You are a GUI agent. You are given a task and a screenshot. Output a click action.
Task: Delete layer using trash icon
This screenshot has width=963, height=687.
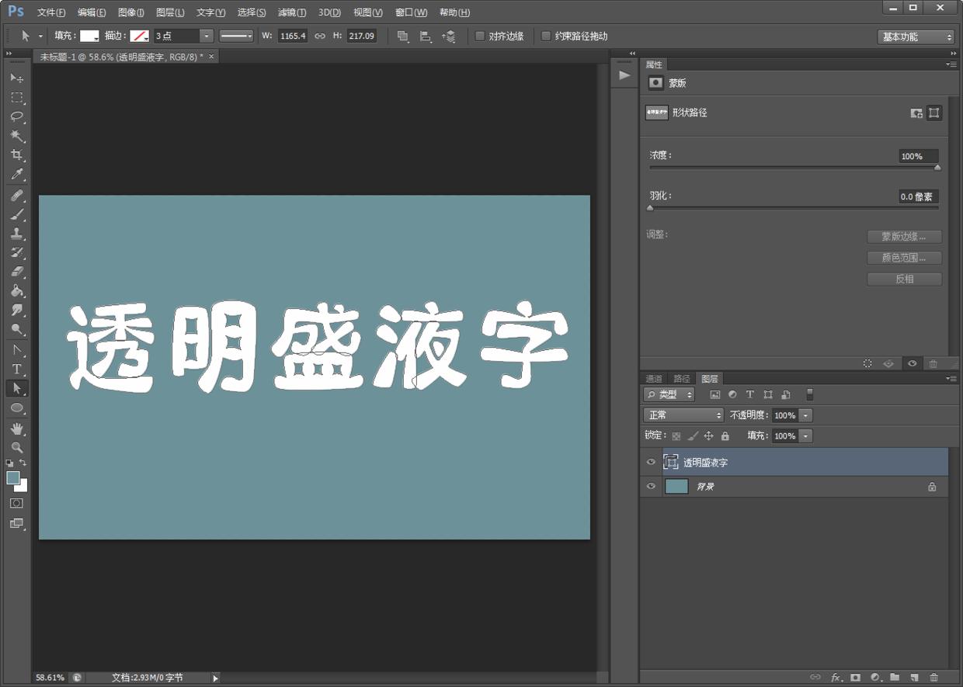tap(934, 678)
